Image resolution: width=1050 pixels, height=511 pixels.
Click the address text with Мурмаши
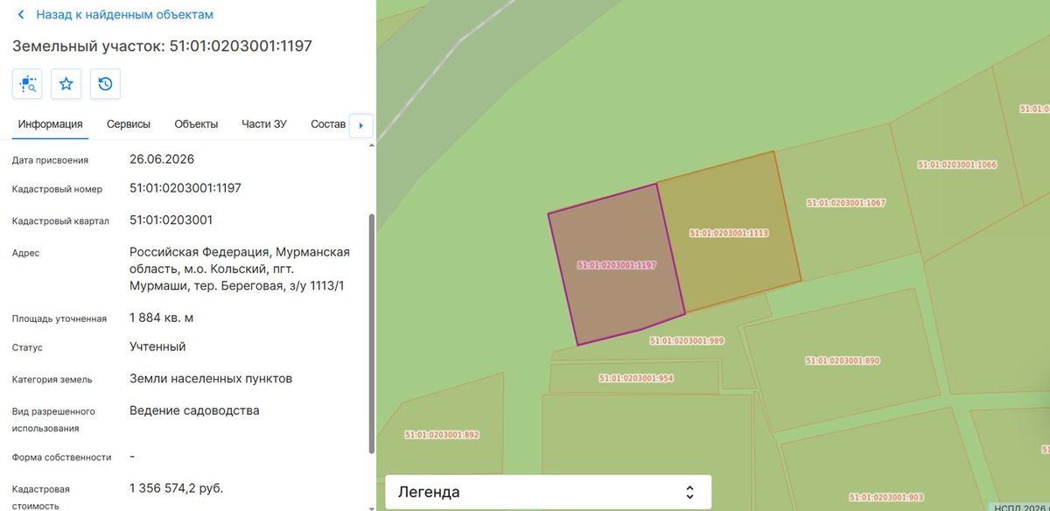240,269
